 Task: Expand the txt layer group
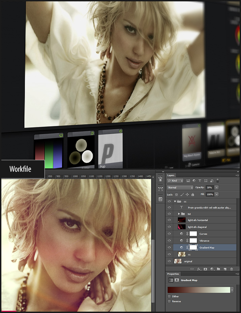point(179,214)
